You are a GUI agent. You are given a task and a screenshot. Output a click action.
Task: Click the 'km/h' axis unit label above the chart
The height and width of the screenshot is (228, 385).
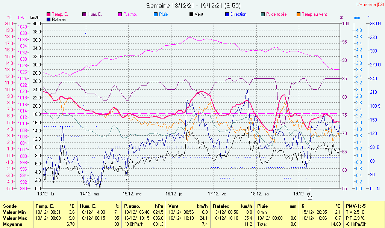34,18
